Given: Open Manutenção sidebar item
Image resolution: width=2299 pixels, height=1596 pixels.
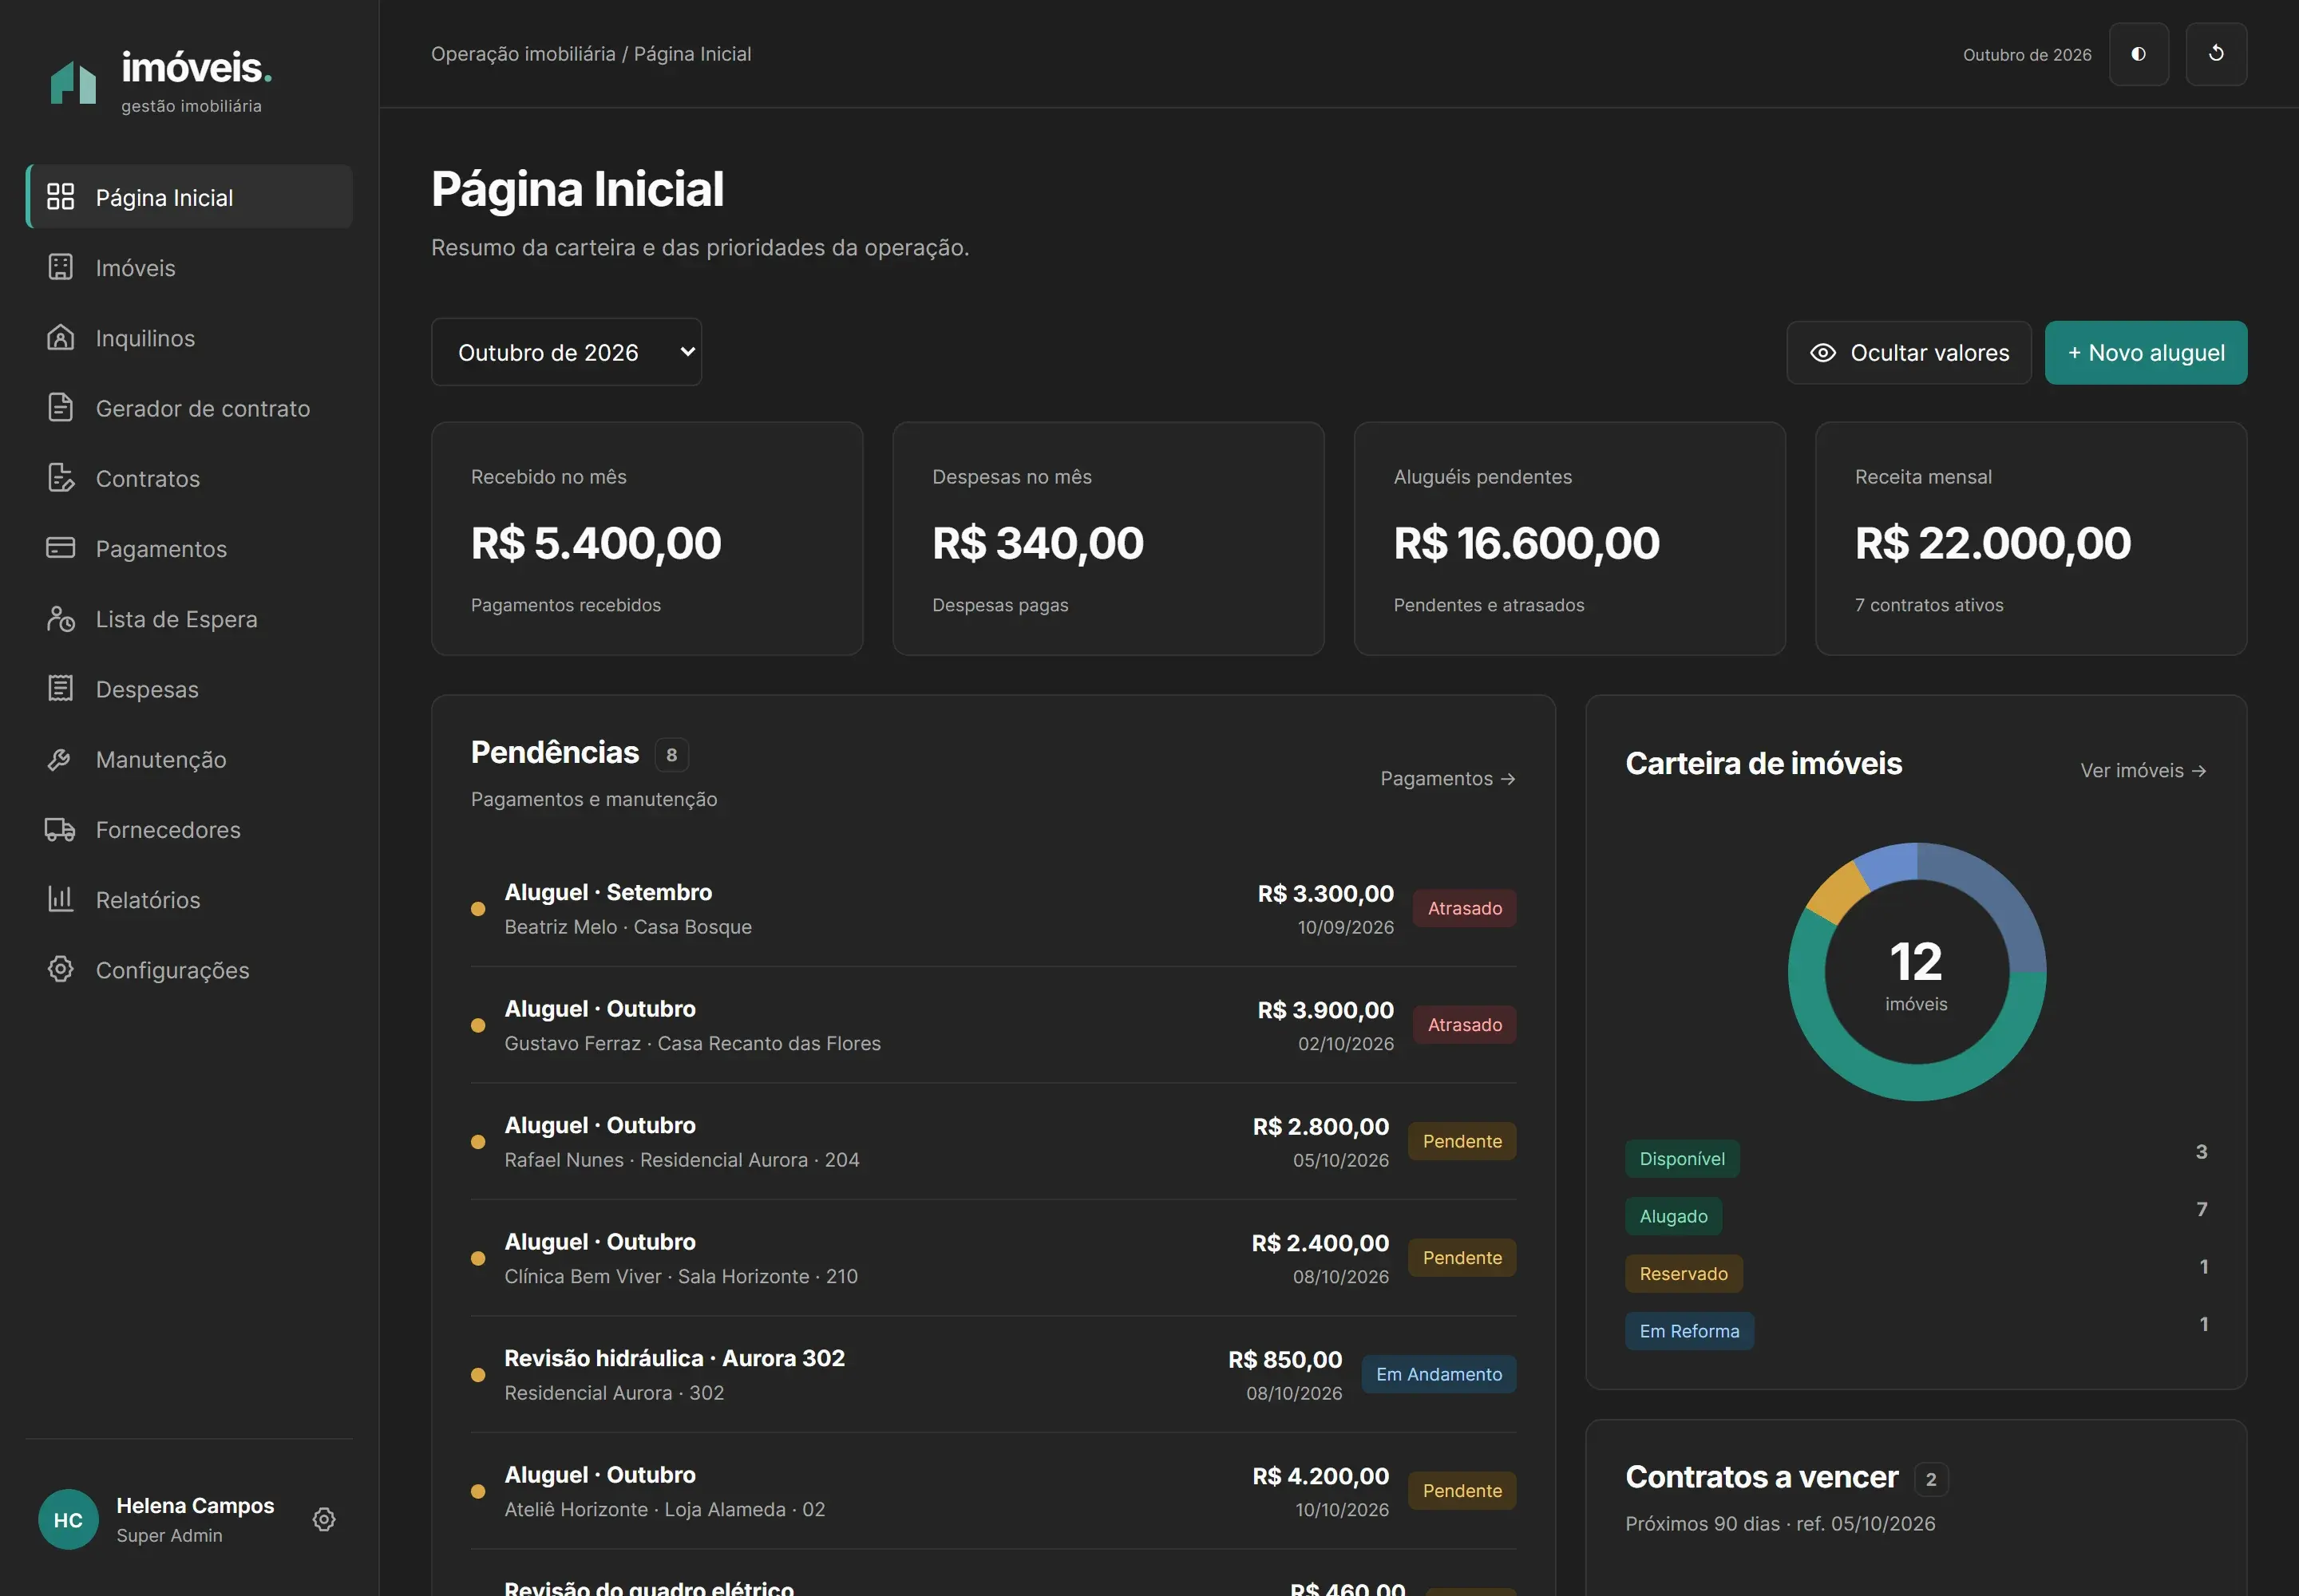Looking at the screenshot, I should coord(189,759).
